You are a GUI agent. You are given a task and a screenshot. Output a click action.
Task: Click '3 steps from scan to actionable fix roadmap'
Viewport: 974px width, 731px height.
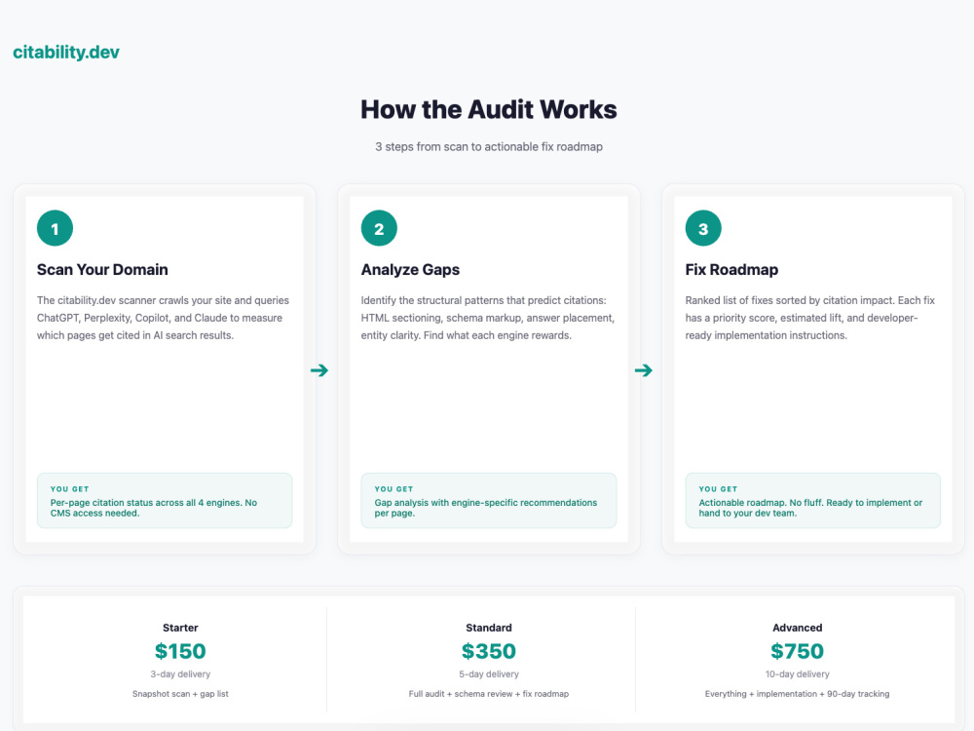pyautogui.click(x=489, y=147)
